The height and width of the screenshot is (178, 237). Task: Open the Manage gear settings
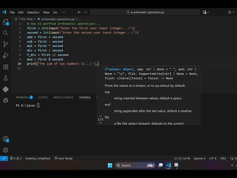click(x=6, y=150)
